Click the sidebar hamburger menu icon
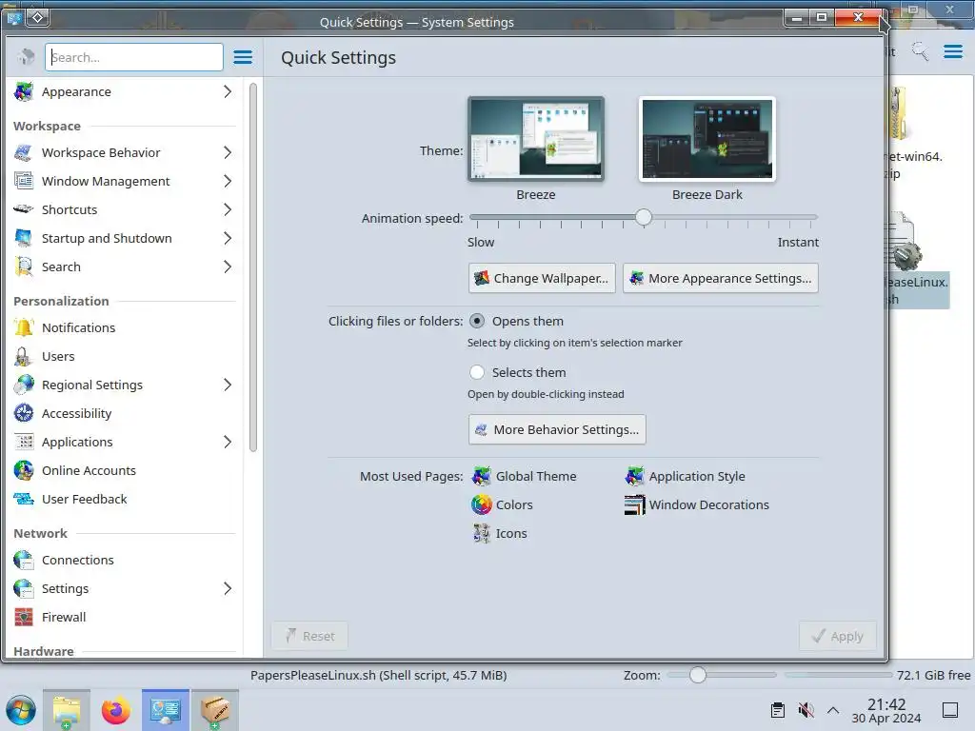975x731 pixels. pyautogui.click(x=243, y=57)
